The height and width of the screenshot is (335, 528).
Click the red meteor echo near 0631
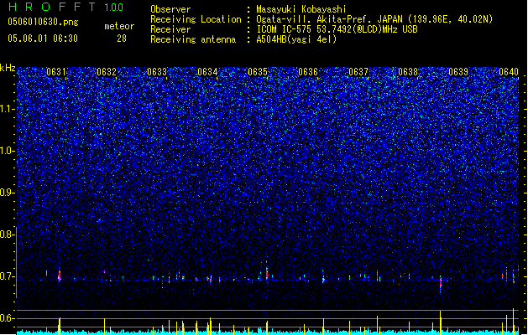60,276
